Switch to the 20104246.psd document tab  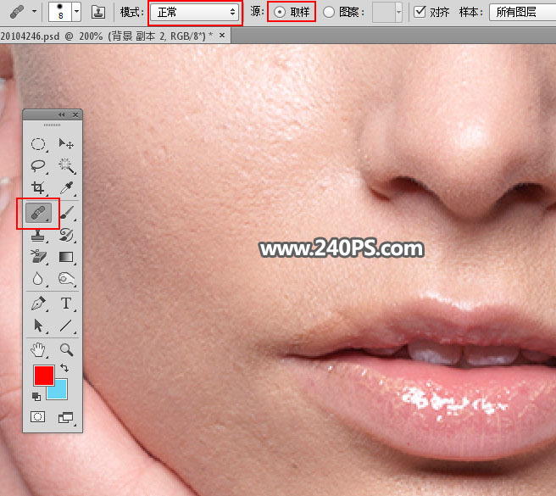pyautogui.click(x=107, y=36)
